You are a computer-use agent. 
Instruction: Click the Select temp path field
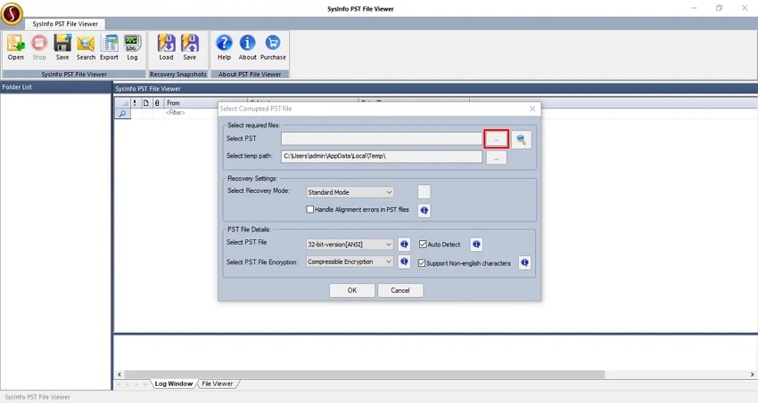382,157
